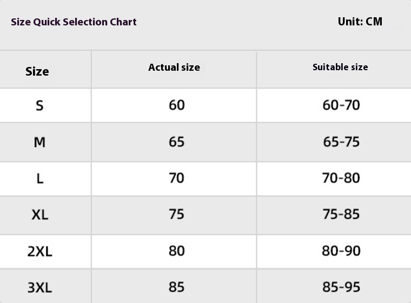The width and height of the screenshot is (411, 303).
Task: Click the Unit: CM label
Action: pos(360,22)
